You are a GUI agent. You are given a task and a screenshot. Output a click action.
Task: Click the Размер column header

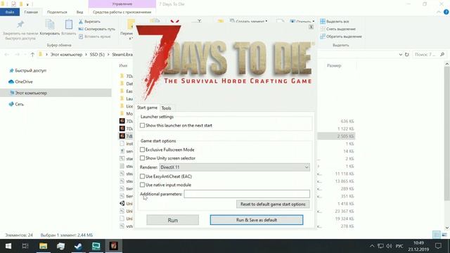[x=334, y=65]
